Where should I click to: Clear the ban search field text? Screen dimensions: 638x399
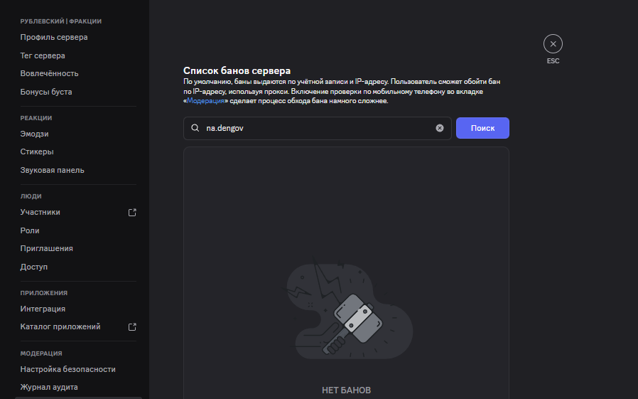point(439,128)
